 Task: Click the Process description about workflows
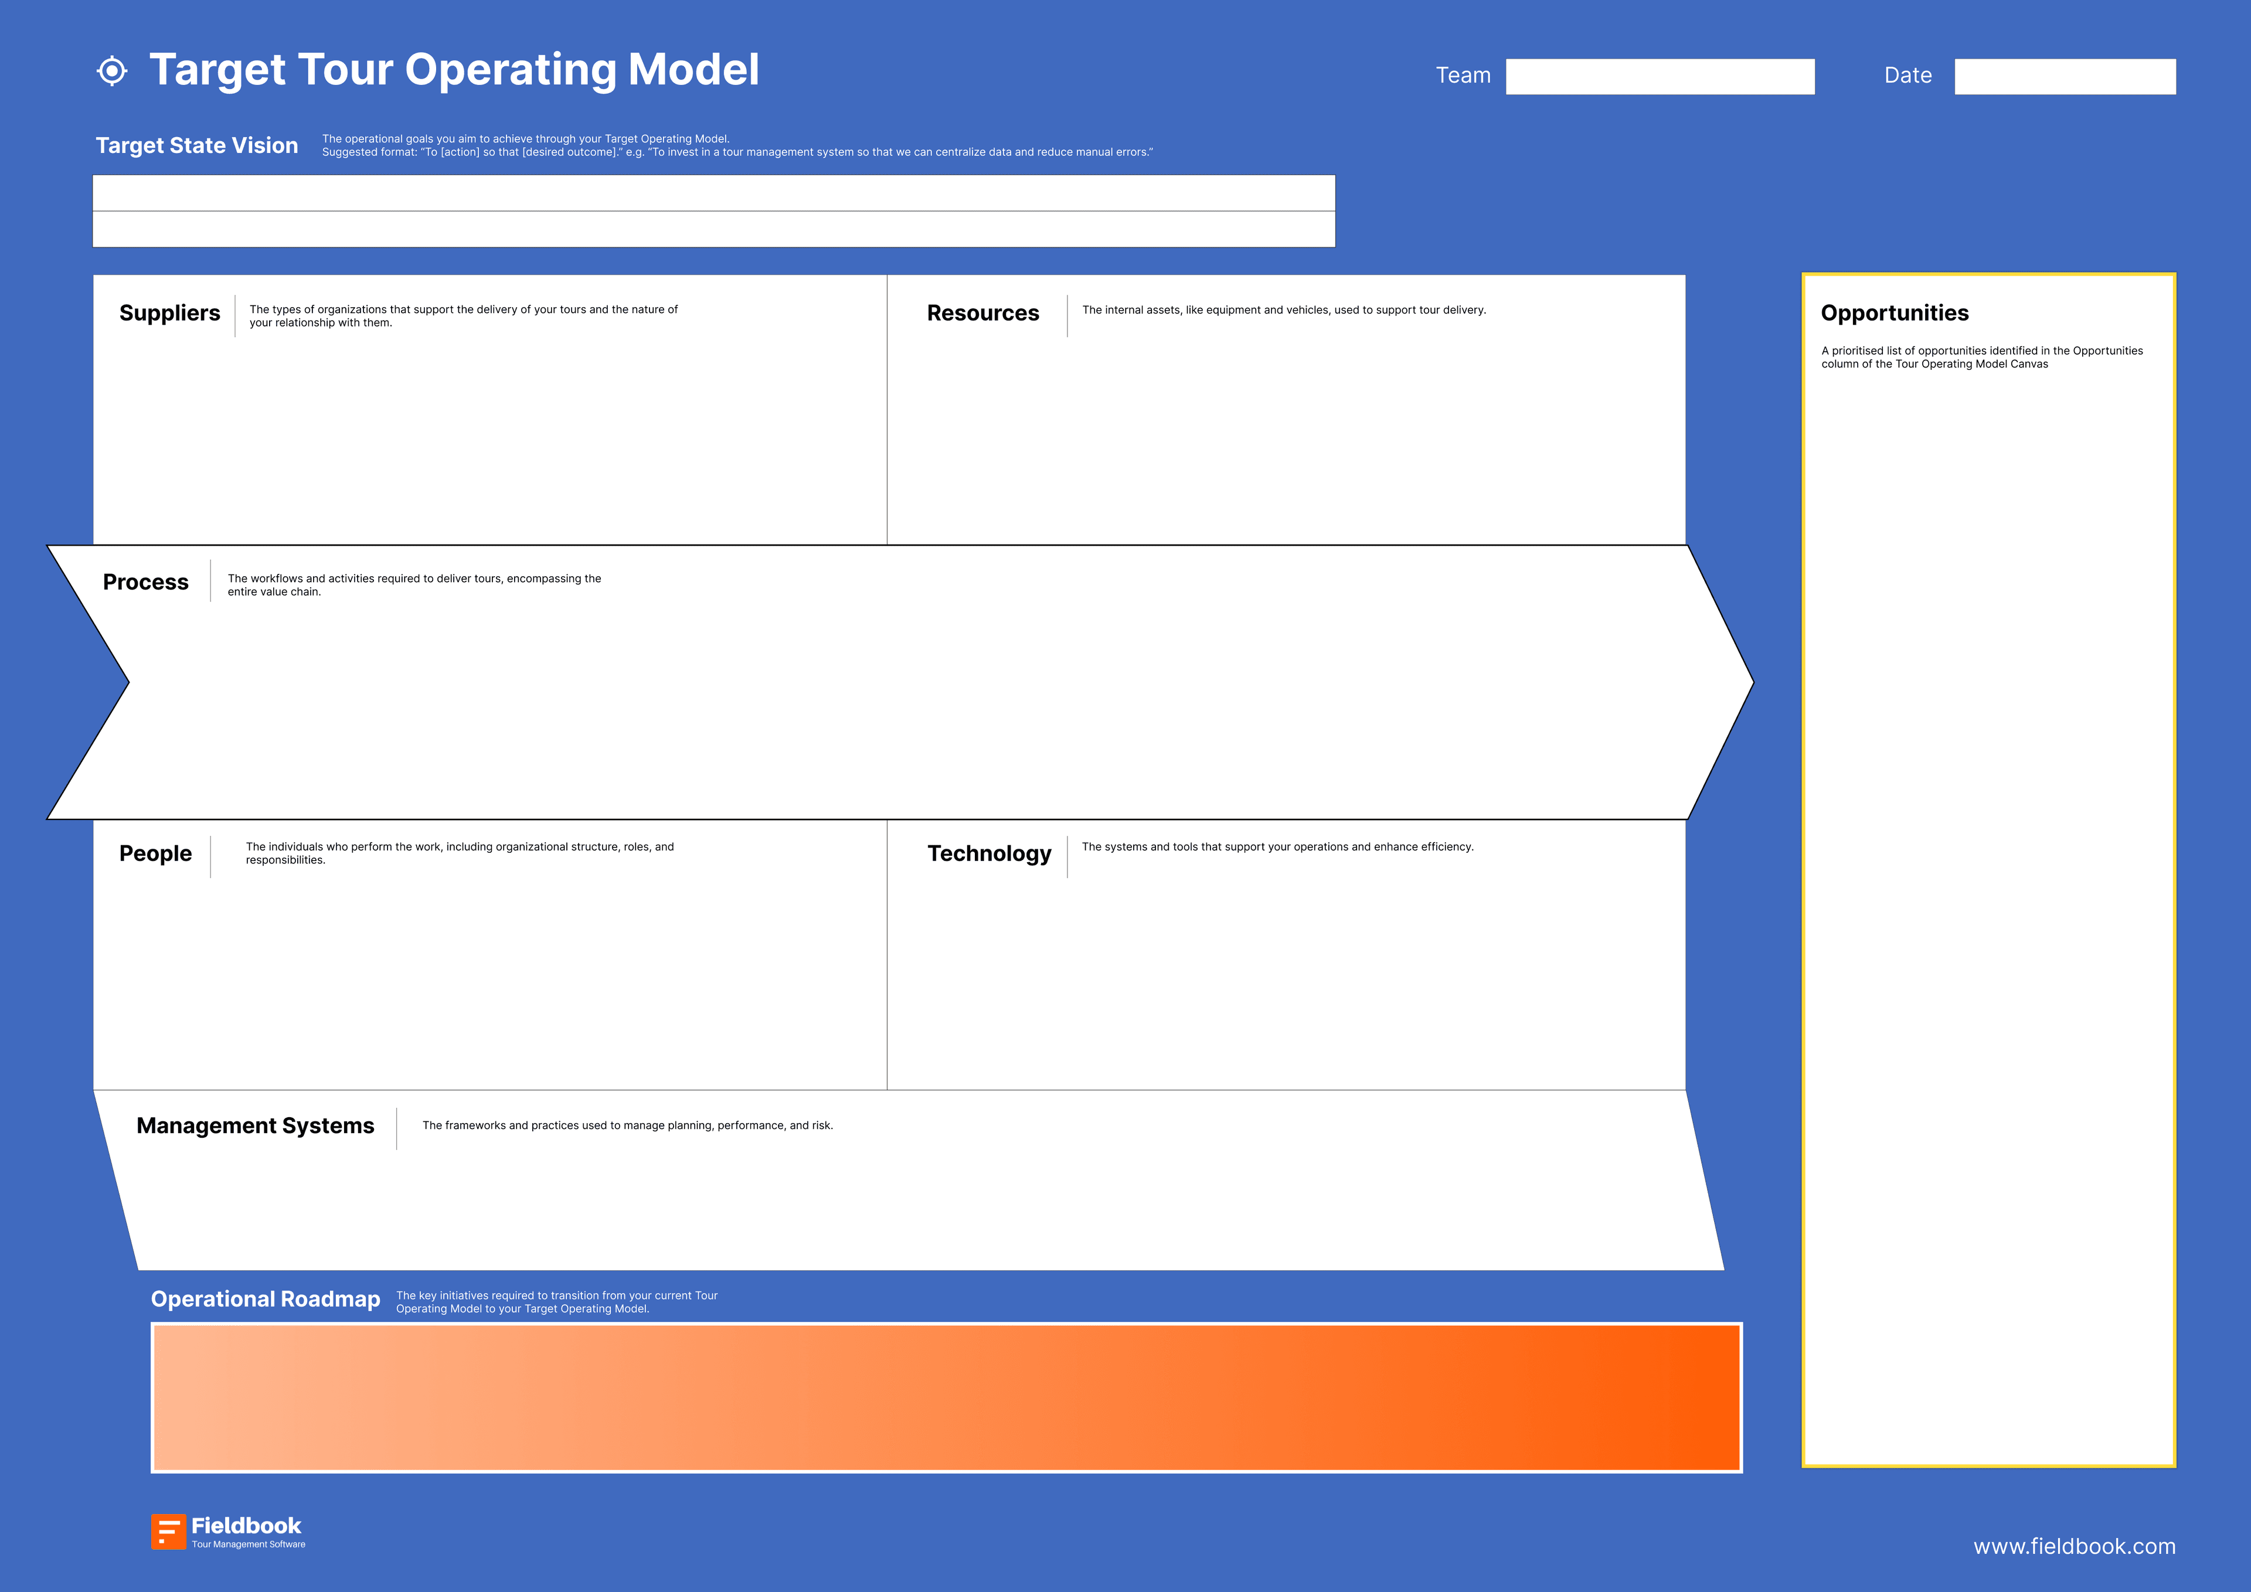click(414, 585)
